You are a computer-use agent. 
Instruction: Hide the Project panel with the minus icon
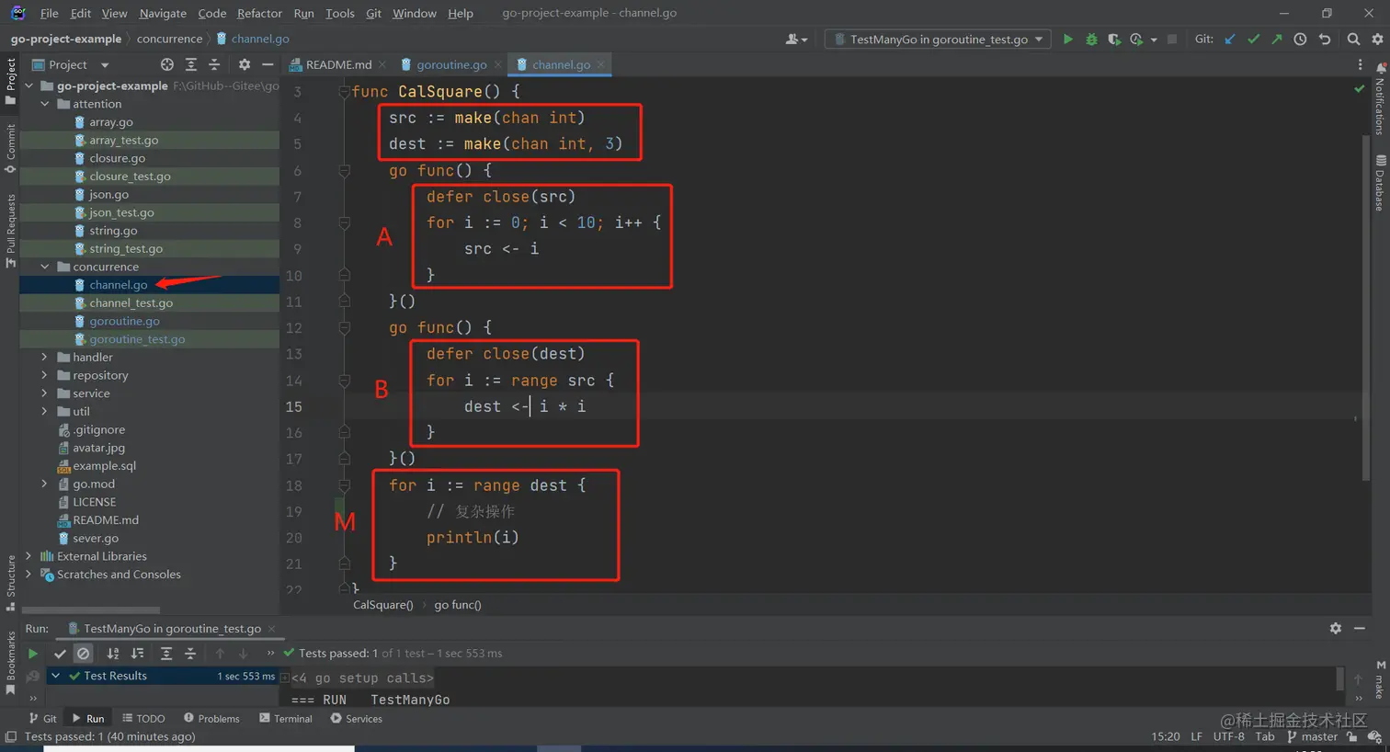tap(268, 64)
